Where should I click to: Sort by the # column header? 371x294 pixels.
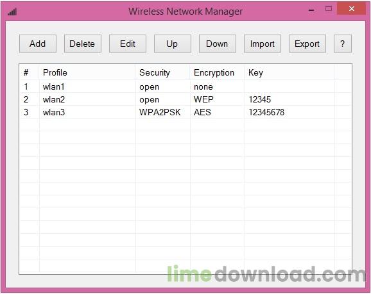coord(30,72)
